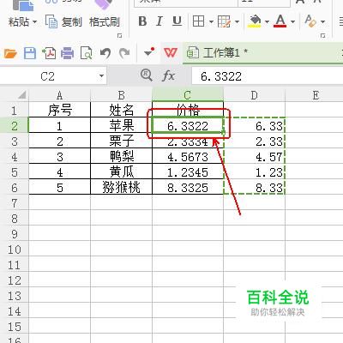The image size is (343, 343).
Task: Select the 格式刷 format painter
Action: point(105,21)
